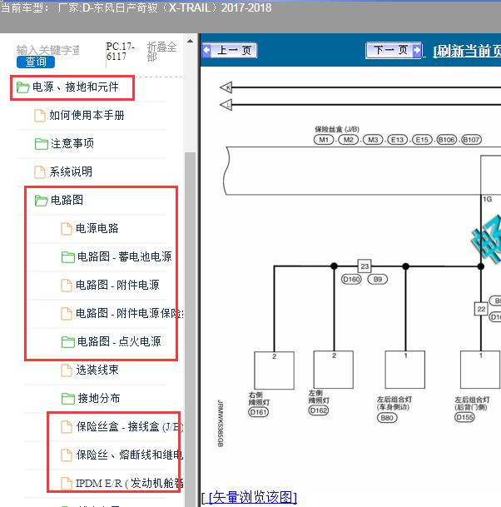This screenshot has height=507, width=501.
Task: Click the folder icon beside 注意事项
Action: [42, 144]
